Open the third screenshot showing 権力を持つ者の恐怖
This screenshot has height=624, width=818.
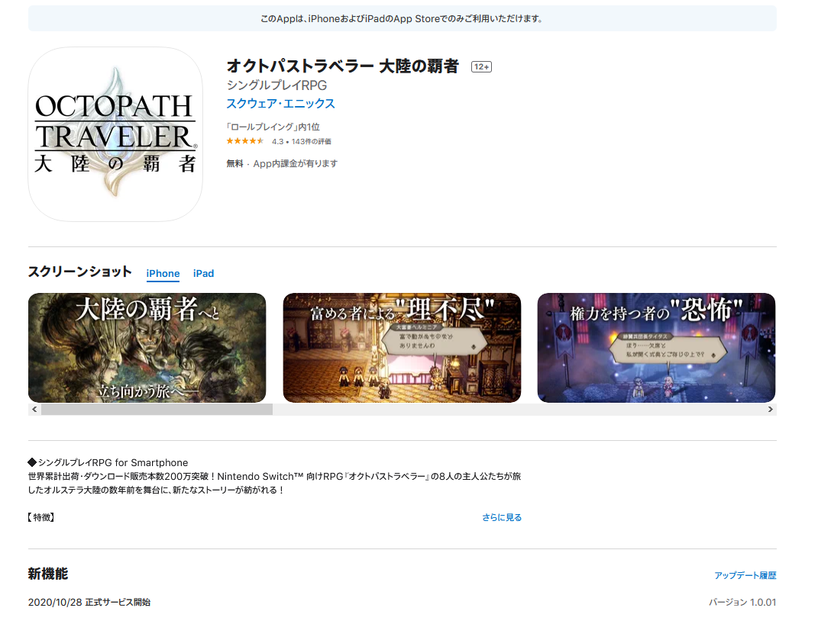click(657, 347)
